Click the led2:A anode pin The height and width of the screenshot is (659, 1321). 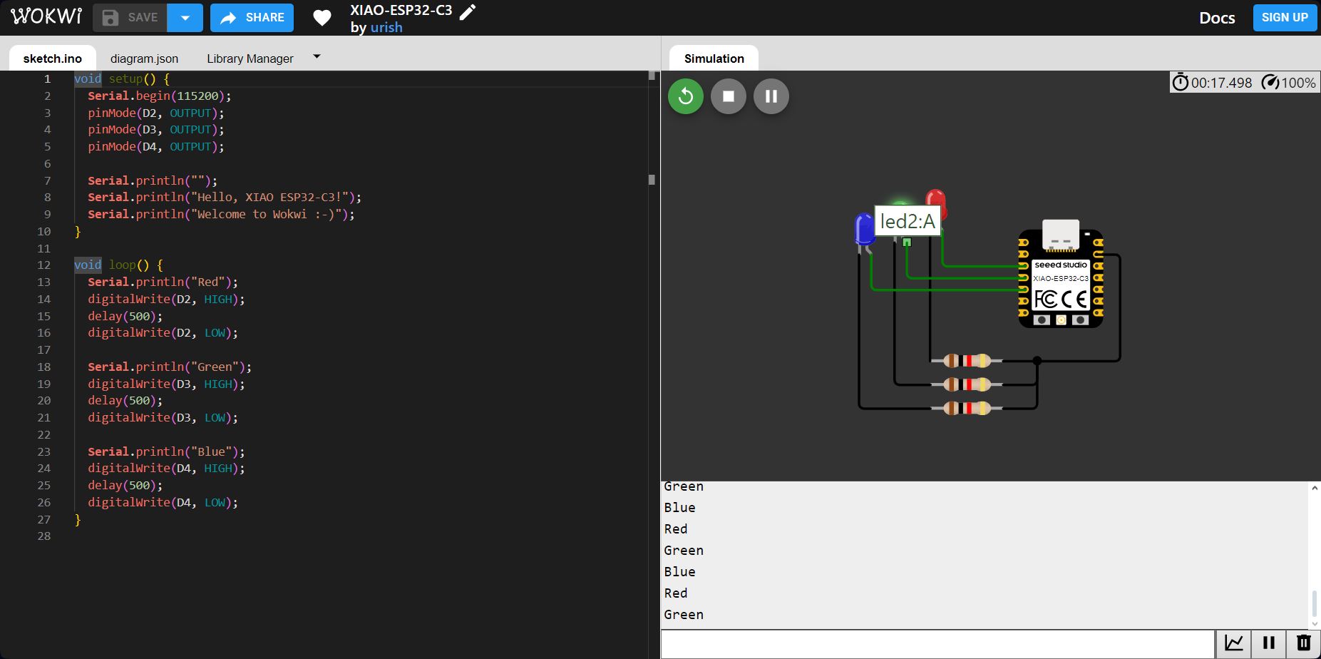pyautogui.click(x=907, y=242)
